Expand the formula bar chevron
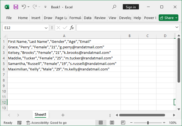This screenshot has width=182, height=126. [177, 28]
